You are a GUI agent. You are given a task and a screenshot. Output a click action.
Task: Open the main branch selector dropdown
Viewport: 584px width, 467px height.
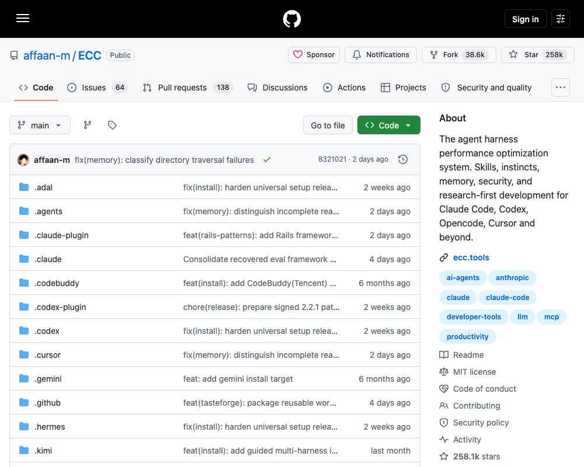[x=40, y=125]
